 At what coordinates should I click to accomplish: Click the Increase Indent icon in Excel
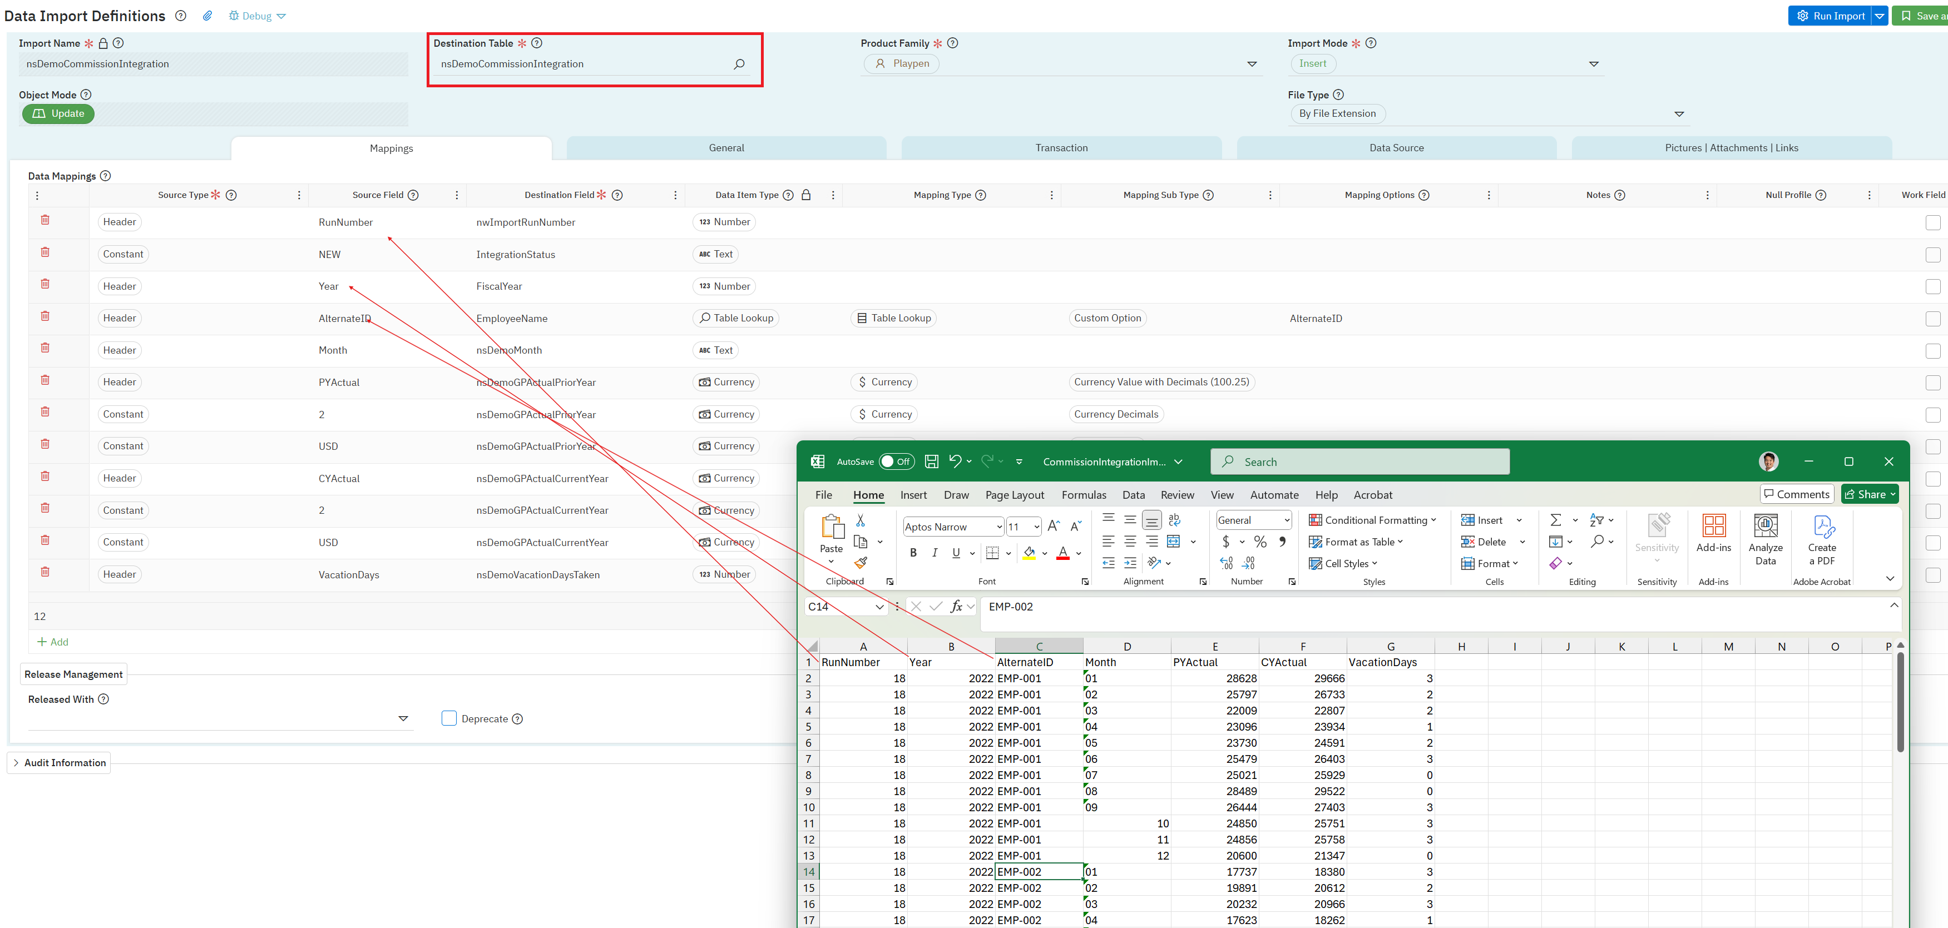pos(1130,563)
